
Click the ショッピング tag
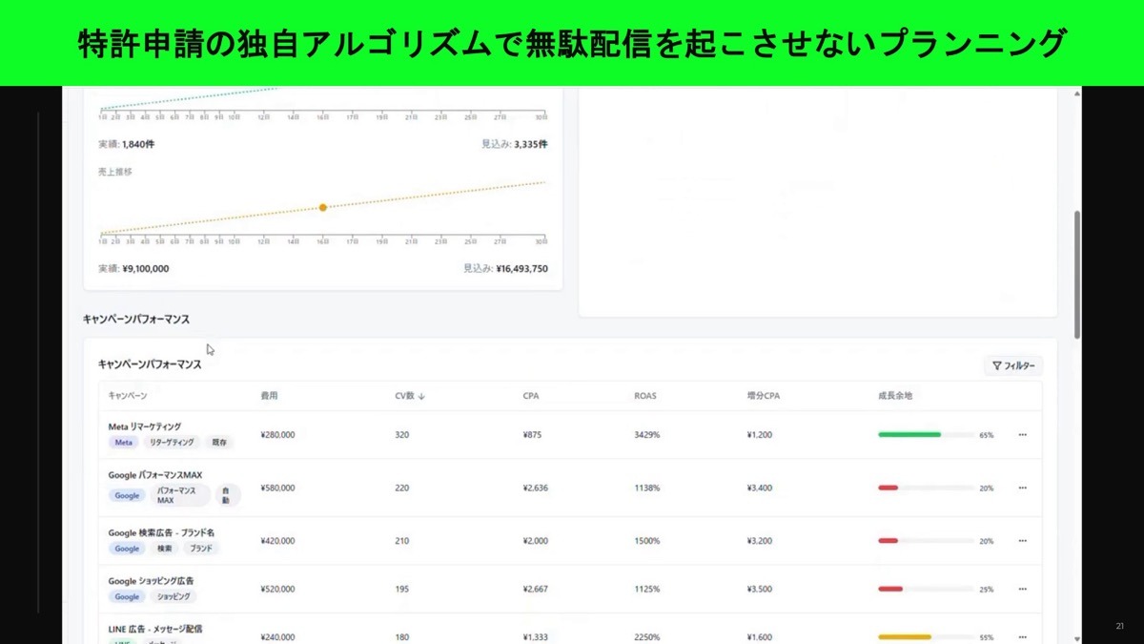(172, 596)
